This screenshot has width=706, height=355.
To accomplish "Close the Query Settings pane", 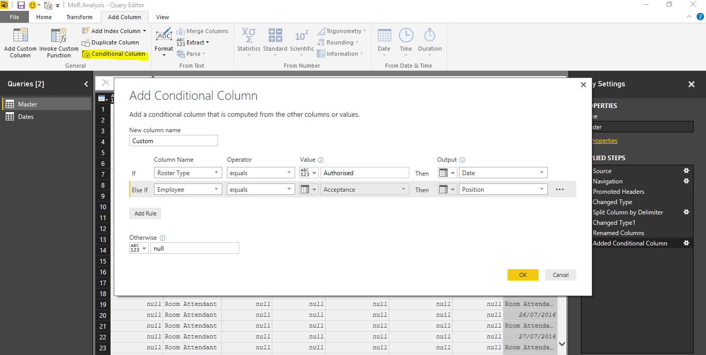I will tap(692, 84).
